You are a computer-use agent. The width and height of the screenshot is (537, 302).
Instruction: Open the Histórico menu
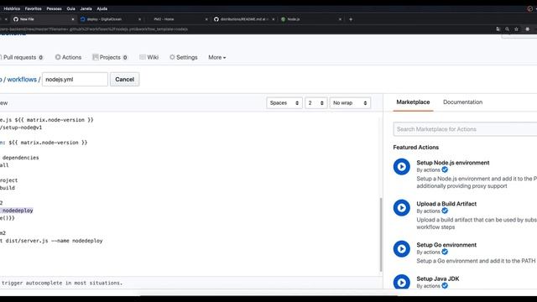pos(12,8)
